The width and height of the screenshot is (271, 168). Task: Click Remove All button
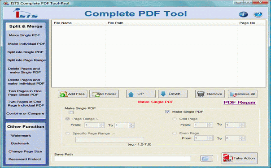click(x=243, y=94)
